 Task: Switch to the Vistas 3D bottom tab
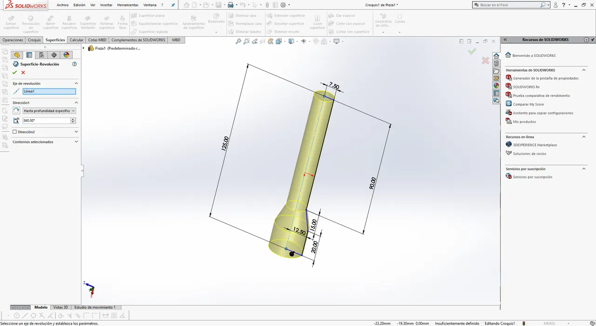pos(61,307)
